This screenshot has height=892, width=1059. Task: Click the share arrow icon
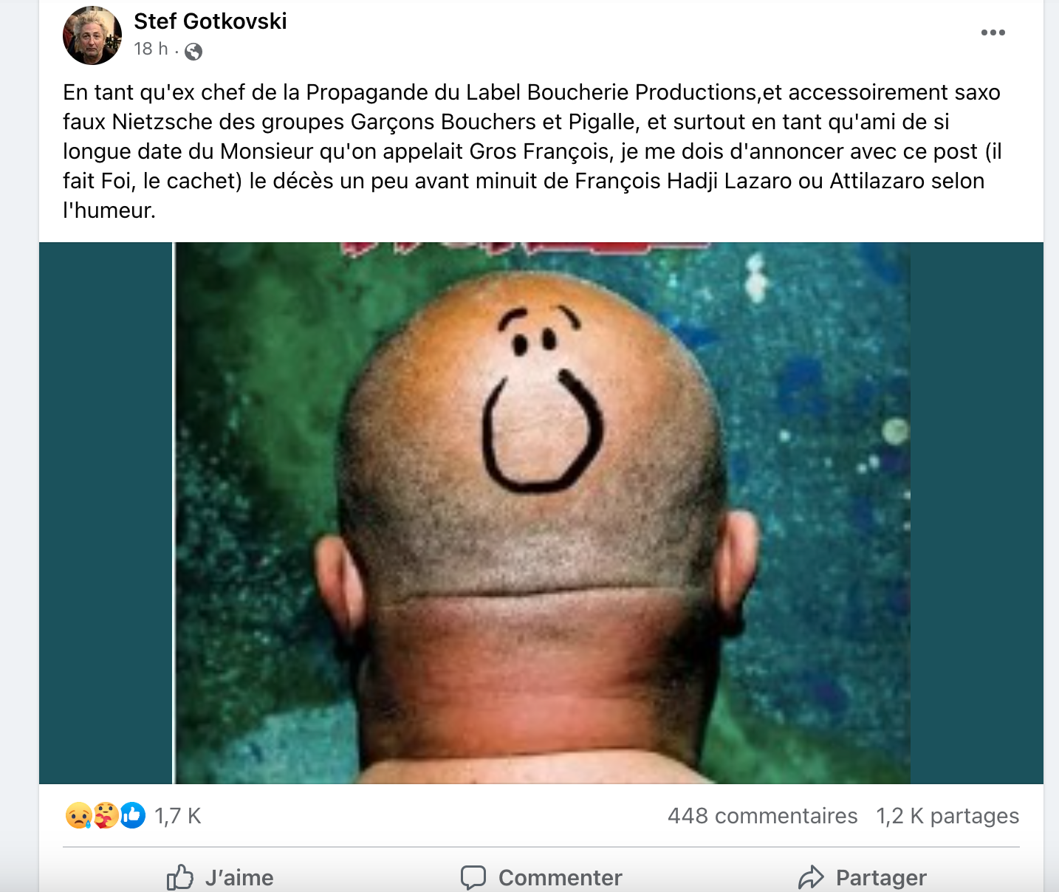pyautogui.click(x=811, y=877)
